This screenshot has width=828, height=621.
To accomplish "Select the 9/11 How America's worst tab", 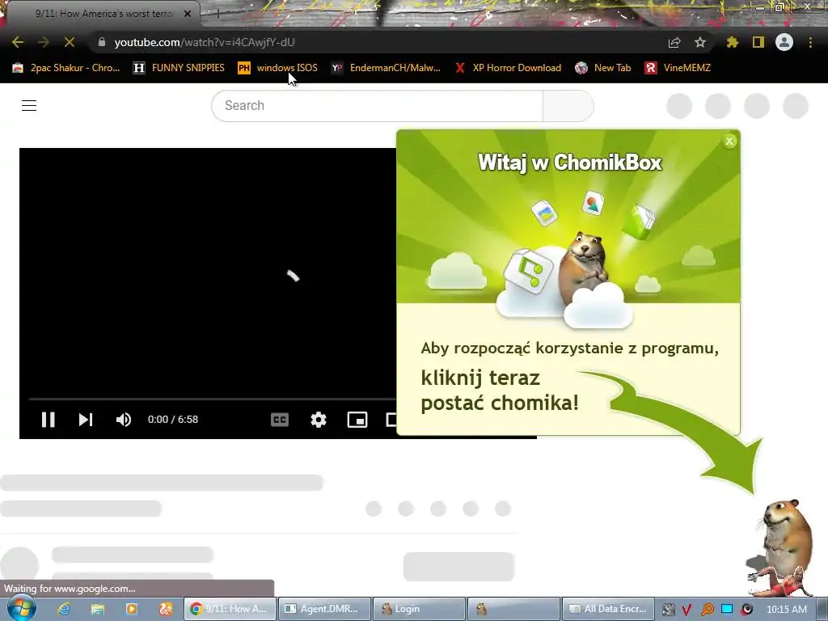I will (103, 14).
